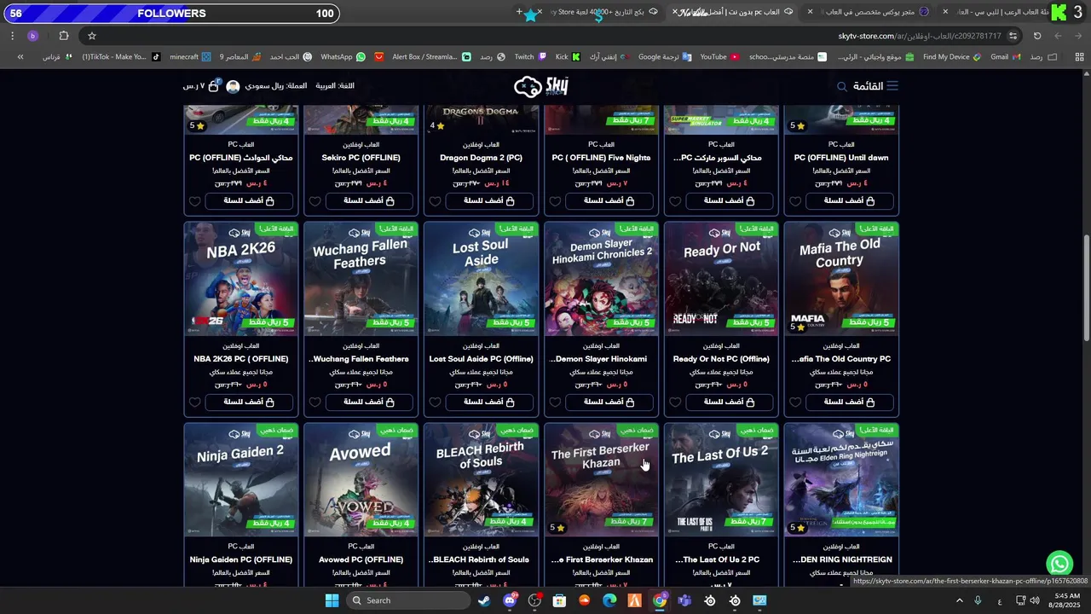Viewport: 1091px width, 614px height.
Task: Click the site search magnifier icon
Action: click(841, 86)
